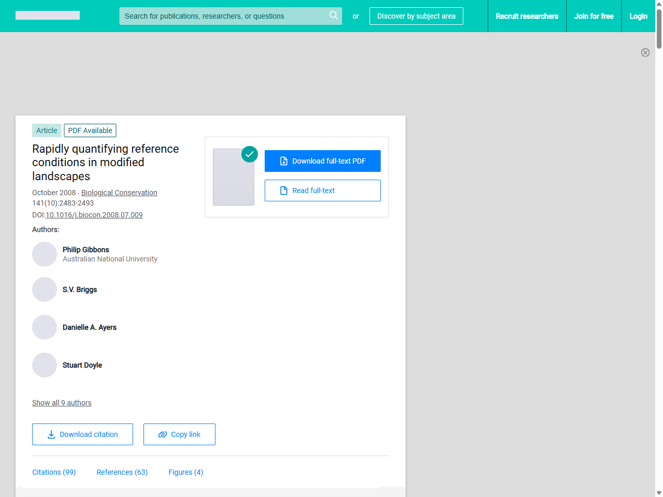Screen dimensions: 663x497
Task: Switch to the Figures (4) tab
Action: pos(185,472)
